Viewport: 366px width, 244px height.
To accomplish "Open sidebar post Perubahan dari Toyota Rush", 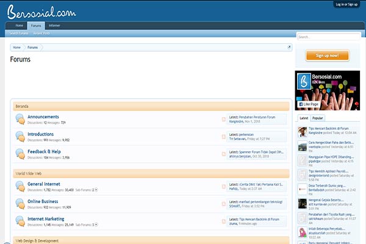I will pyautogui.click(x=331, y=214).
